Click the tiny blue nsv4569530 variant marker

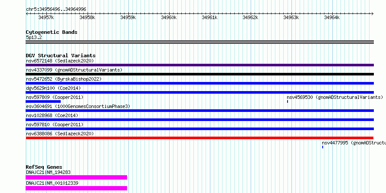288,101
